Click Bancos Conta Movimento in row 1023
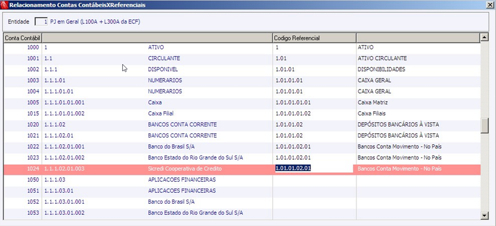496x226 pixels. (x=399, y=158)
